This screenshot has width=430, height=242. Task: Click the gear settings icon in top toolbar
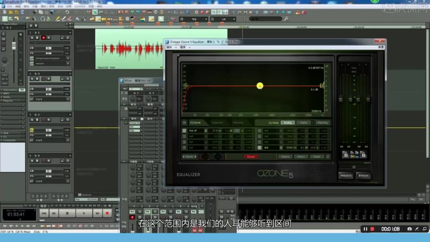pyautogui.click(x=196, y=12)
